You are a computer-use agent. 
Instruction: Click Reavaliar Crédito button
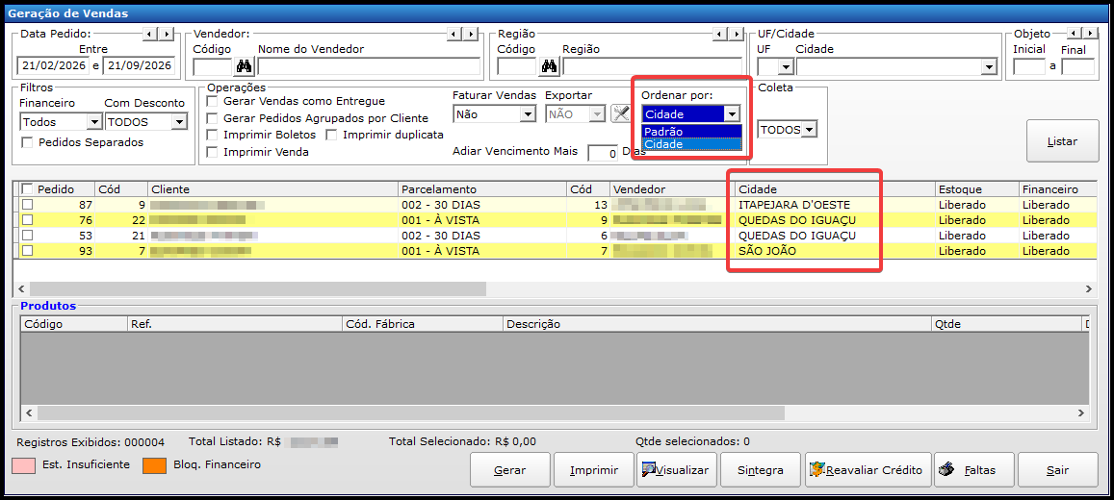click(868, 469)
